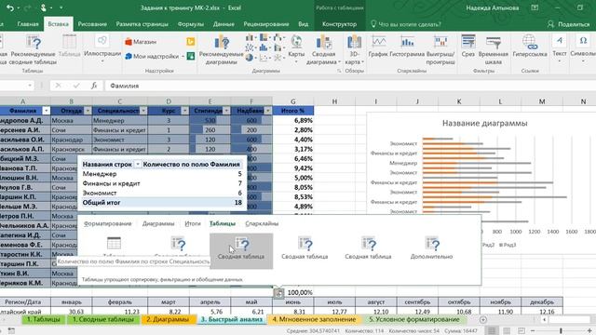Image resolution: width=596 pixels, height=335 pixels.
Task: Expand the My Add-ins dropdown arrow
Action: point(183,57)
